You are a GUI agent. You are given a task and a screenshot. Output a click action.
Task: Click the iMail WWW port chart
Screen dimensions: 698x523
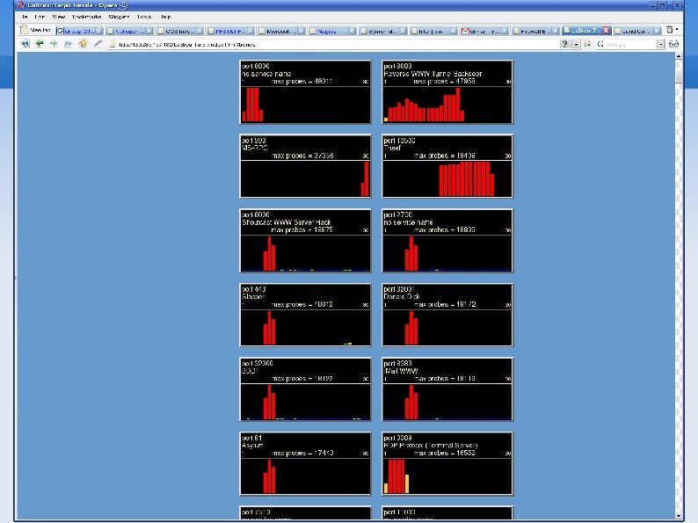447,389
